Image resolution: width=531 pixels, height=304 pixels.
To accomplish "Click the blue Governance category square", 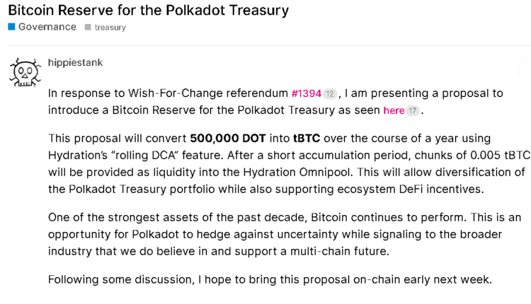I will (11, 27).
